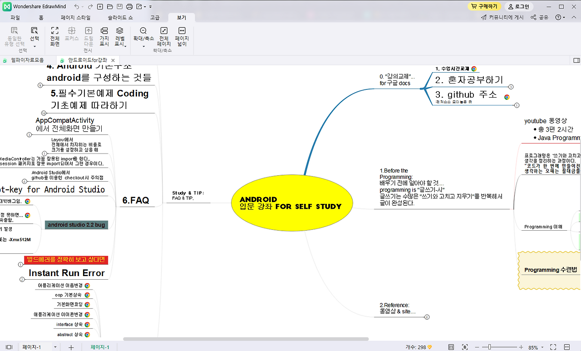581x351 pixels.
Task: Close the 안드로이드for강좌 document tab
Action: (113, 60)
